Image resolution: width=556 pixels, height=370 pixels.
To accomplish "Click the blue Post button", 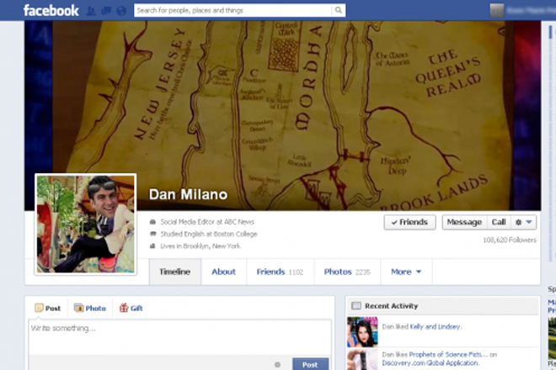I will [310, 364].
